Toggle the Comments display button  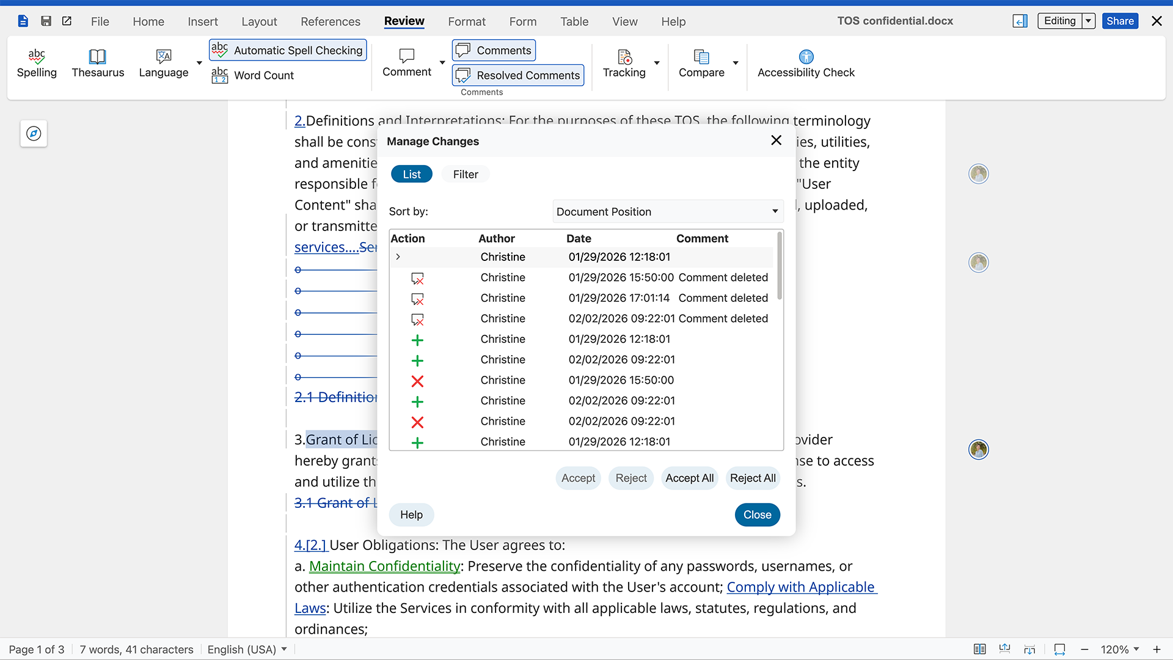point(494,50)
